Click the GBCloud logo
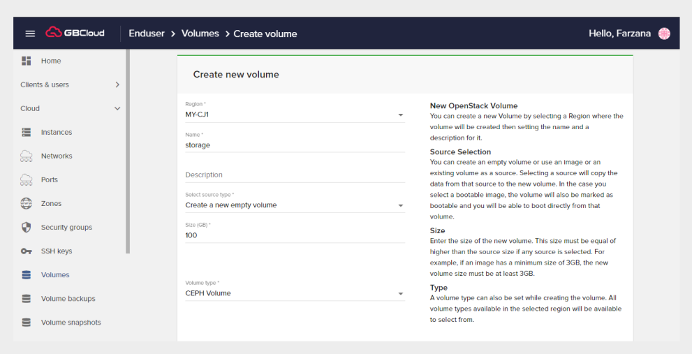Image resolution: width=692 pixels, height=354 pixels. 75,33
